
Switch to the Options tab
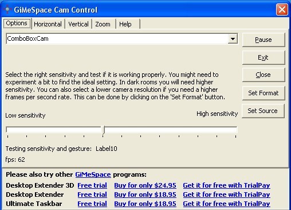tap(17, 24)
